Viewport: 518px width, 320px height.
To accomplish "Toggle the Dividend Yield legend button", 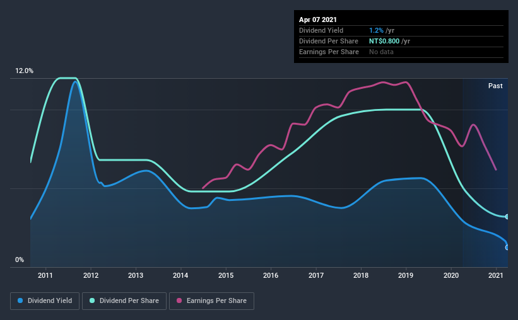I will [45, 301].
